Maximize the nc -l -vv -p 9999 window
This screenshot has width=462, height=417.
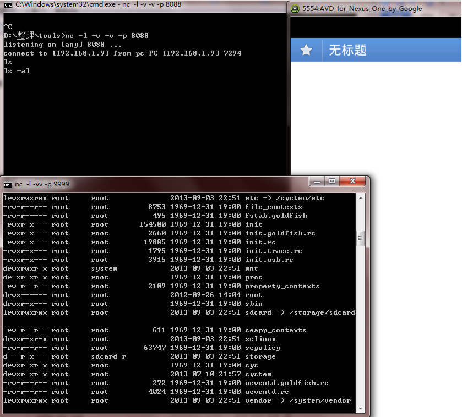pos(332,181)
